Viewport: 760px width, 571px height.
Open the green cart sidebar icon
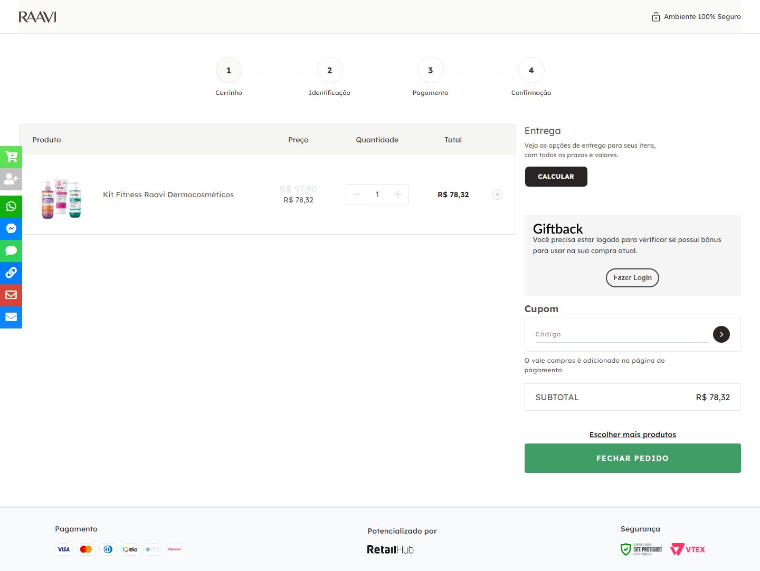(11, 157)
